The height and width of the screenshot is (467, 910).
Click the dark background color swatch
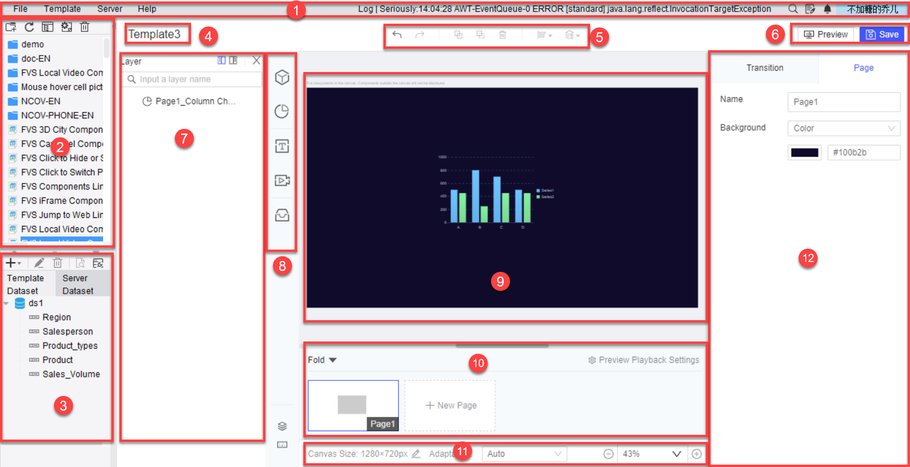(x=804, y=152)
